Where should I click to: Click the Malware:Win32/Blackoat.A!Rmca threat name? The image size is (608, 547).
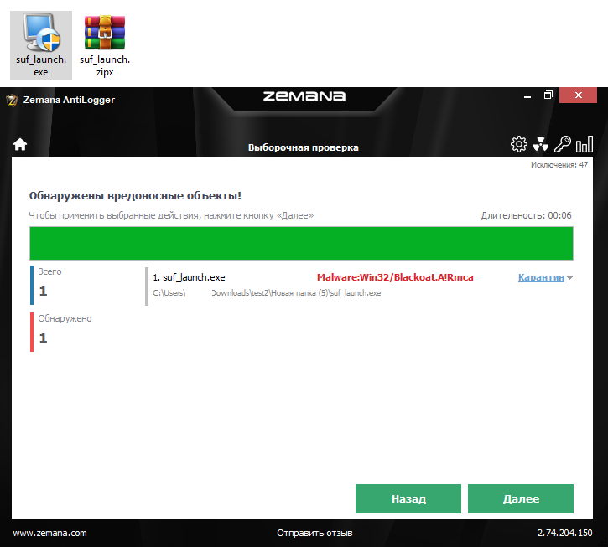[395, 277]
